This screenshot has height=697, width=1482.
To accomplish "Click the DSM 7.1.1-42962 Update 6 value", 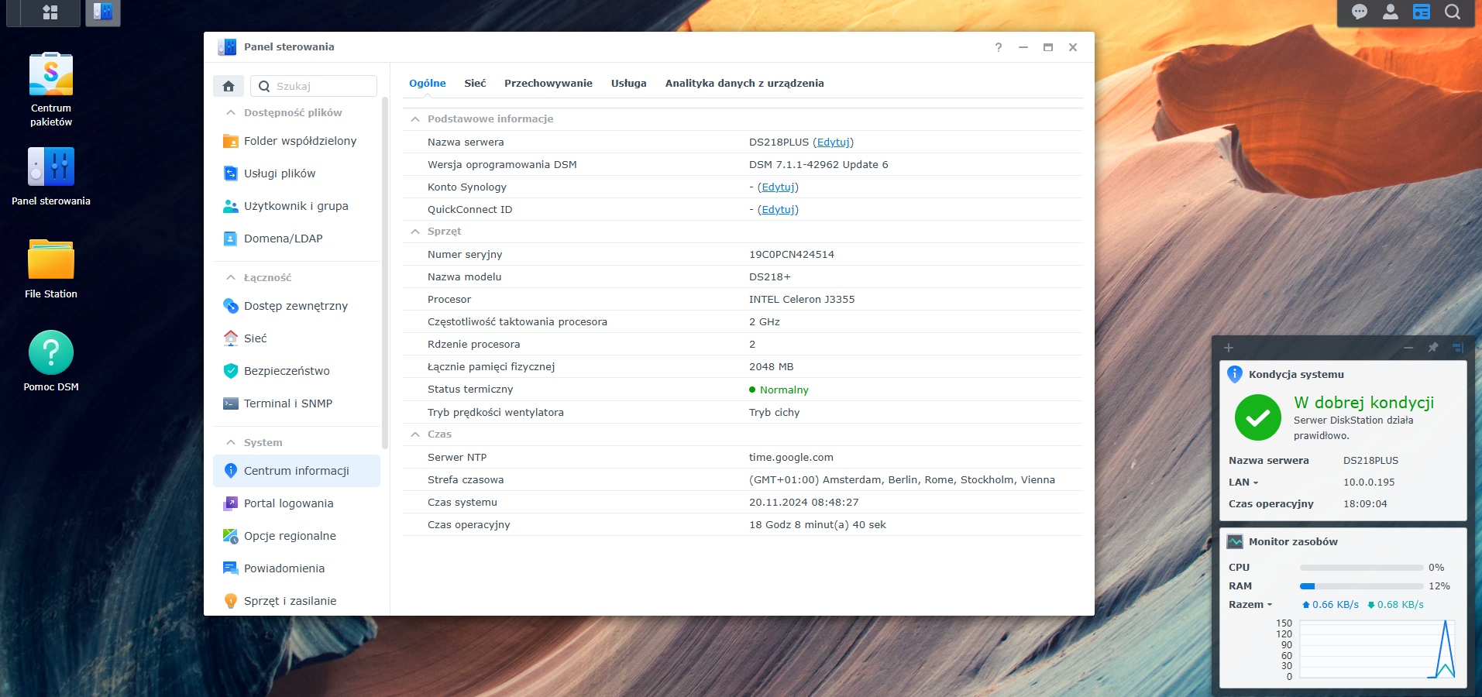I will pos(819,165).
